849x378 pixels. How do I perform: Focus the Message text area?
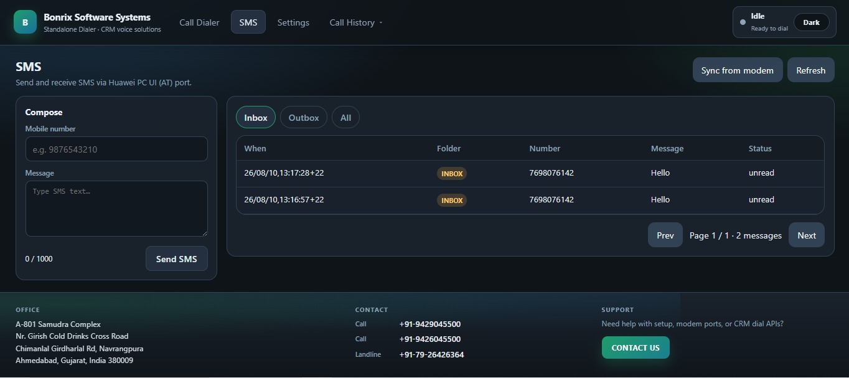coord(116,209)
